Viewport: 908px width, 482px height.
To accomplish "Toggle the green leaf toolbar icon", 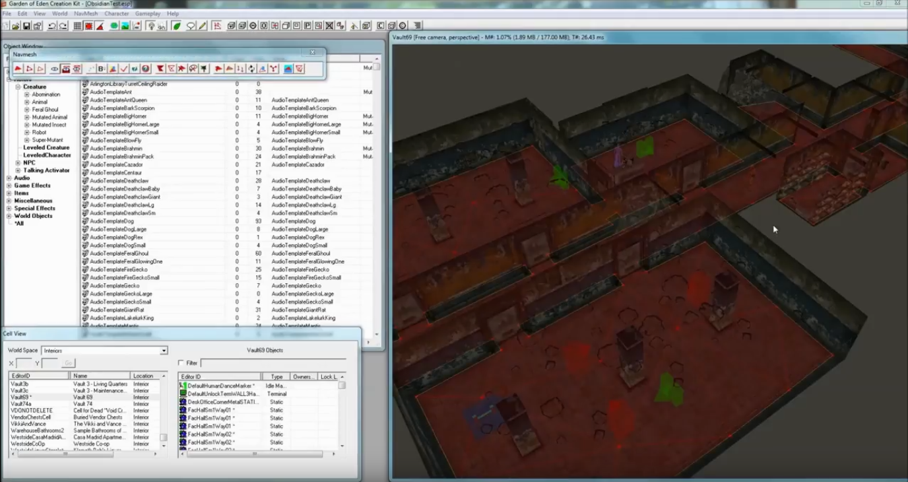I will click(x=177, y=26).
